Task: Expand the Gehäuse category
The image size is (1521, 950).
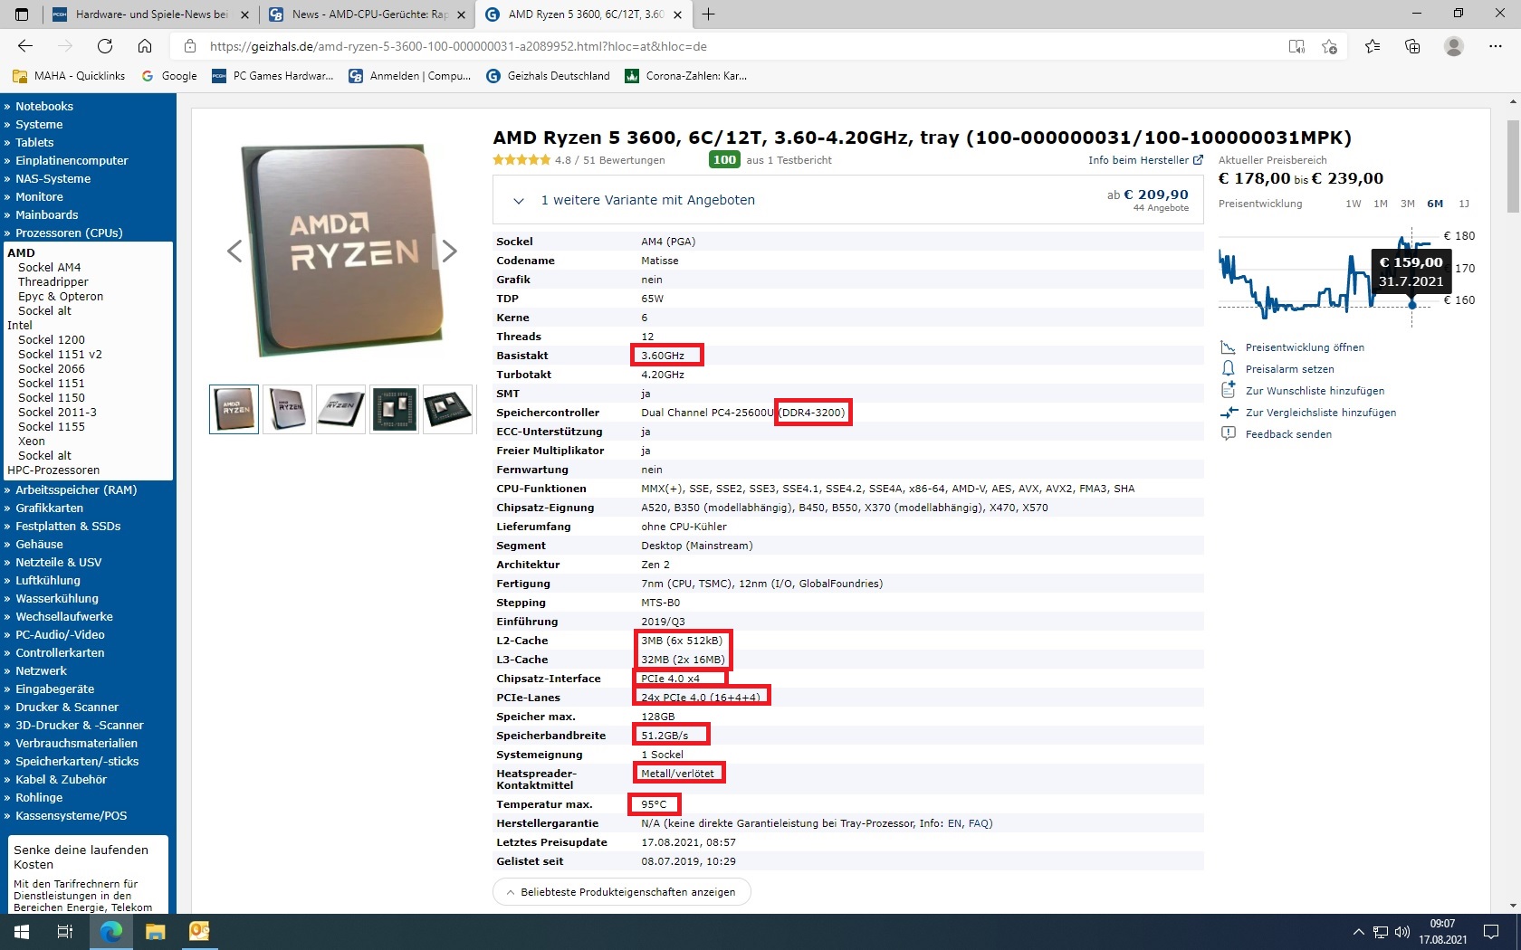Action: pos(39,544)
